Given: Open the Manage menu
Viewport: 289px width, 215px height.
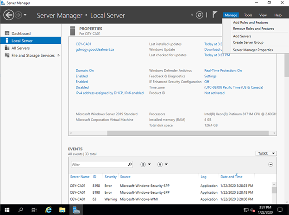Looking at the screenshot, I should (x=231, y=15).
